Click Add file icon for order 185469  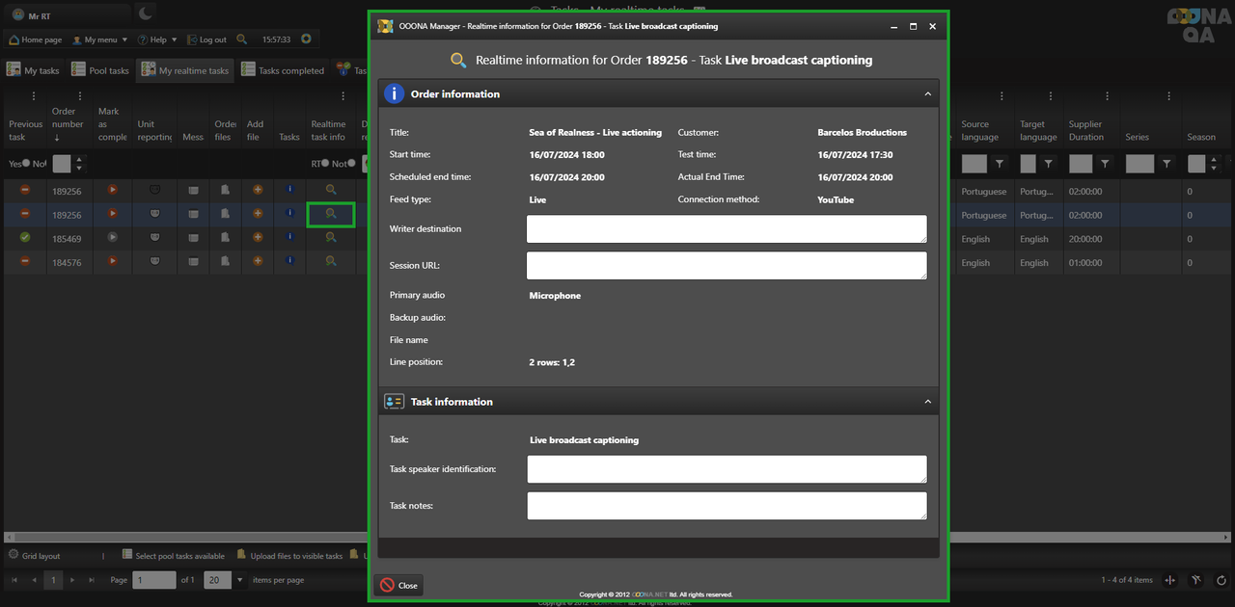point(258,237)
